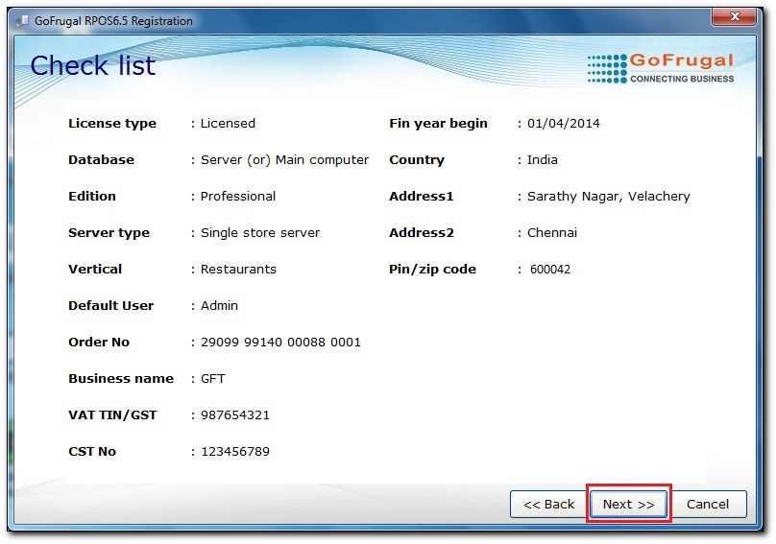Click the 'Fin year begin' label
This screenshot has height=544, width=776.
439,124
